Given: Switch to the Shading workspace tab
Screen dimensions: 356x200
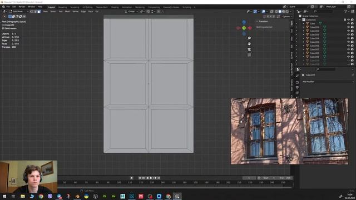Looking at the screenshot, I should click(x=115, y=7).
